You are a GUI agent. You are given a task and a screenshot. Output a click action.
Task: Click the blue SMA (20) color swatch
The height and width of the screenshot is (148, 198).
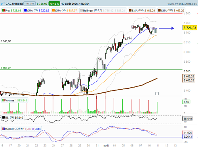(25, 10)
